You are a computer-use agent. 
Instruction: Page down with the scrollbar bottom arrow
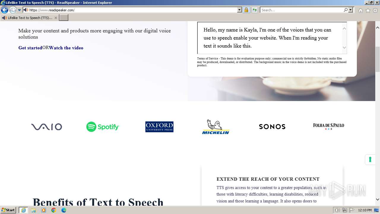pos(378,199)
